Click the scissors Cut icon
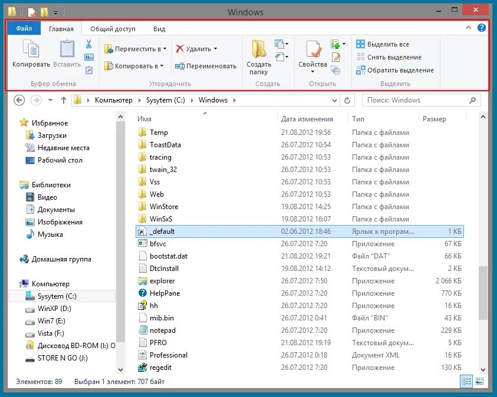497x397 pixels. 89,44
